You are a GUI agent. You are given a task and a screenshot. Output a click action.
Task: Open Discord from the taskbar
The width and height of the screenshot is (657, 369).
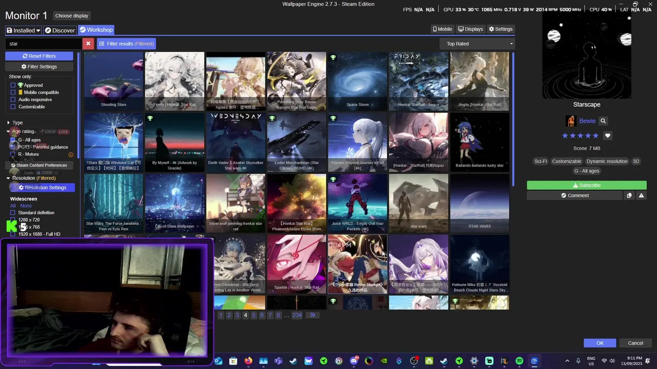pyautogui.click(x=354, y=361)
